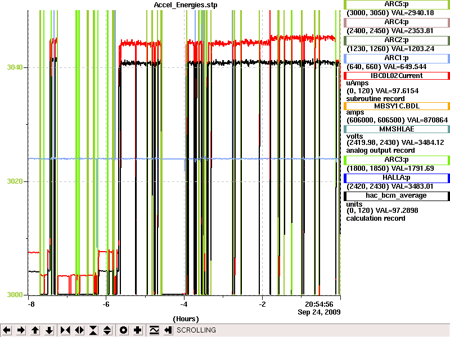The width and height of the screenshot is (450, 337).
Task: Select the hac_bcm_average legend entry
Action: point(397,195)
